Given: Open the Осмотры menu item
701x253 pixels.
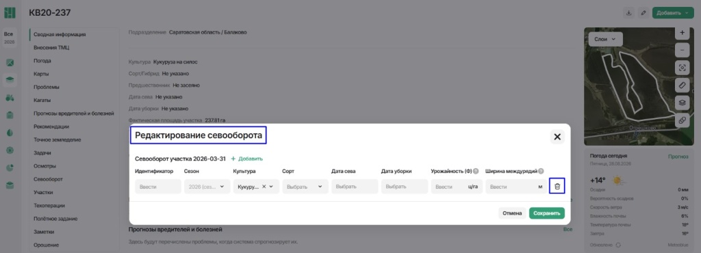Looking at the screenshot, I should pyautogui.click(x=44, y=166).
